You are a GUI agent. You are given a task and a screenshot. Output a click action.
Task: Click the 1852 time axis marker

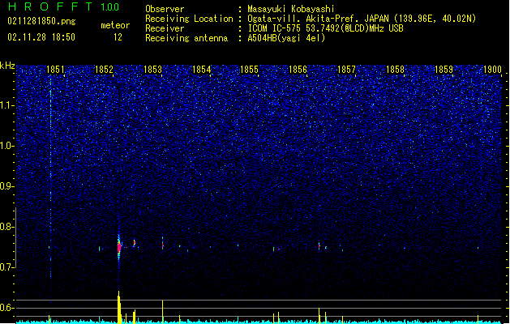coord(104,70)
